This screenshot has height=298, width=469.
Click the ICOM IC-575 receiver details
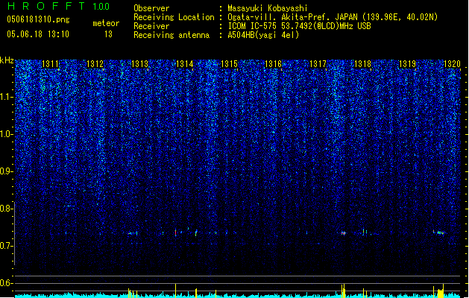click(x=299, y=26)
